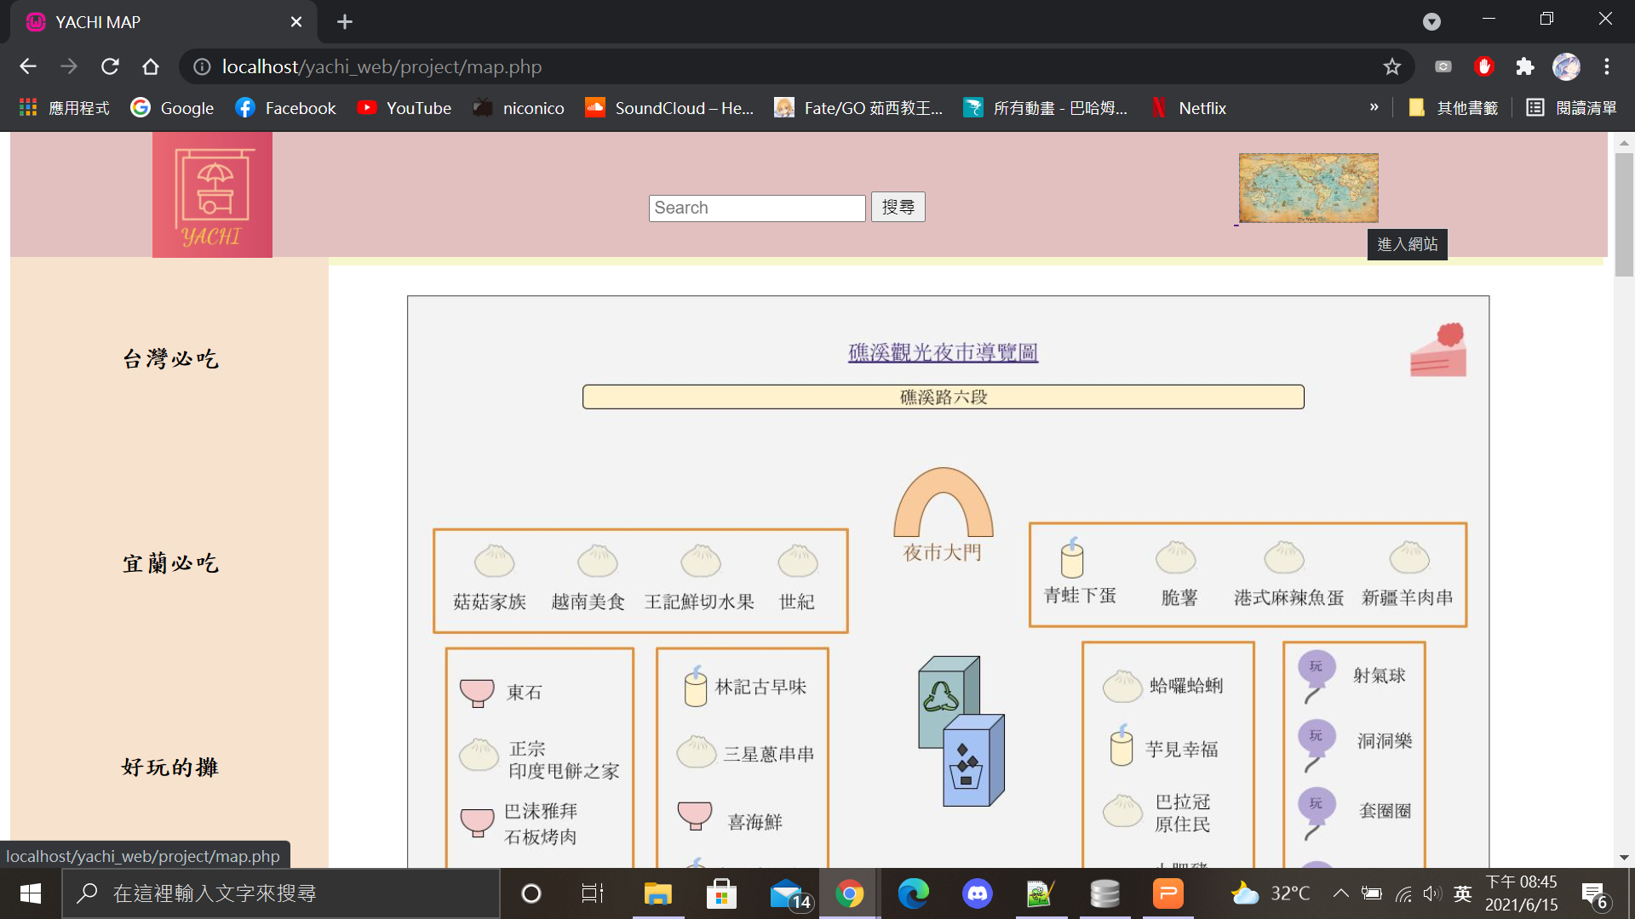Open a new browser tab
This screenshot has height=919, width=1635.
345,22
